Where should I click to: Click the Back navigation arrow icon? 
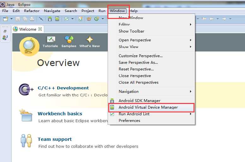click(212, 19)
